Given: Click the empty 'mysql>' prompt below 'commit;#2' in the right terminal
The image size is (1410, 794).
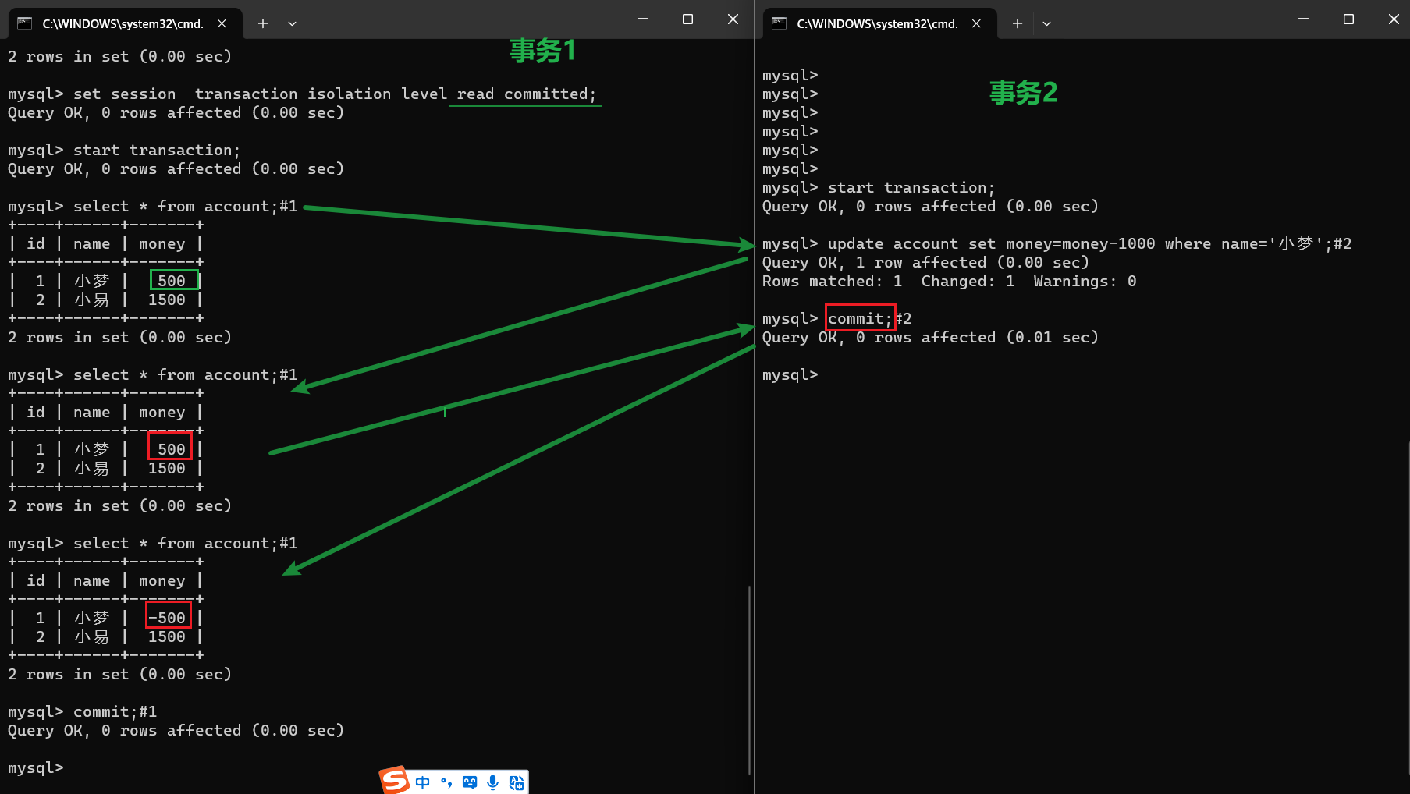Looking at the screenshot, I should point(790,375).
